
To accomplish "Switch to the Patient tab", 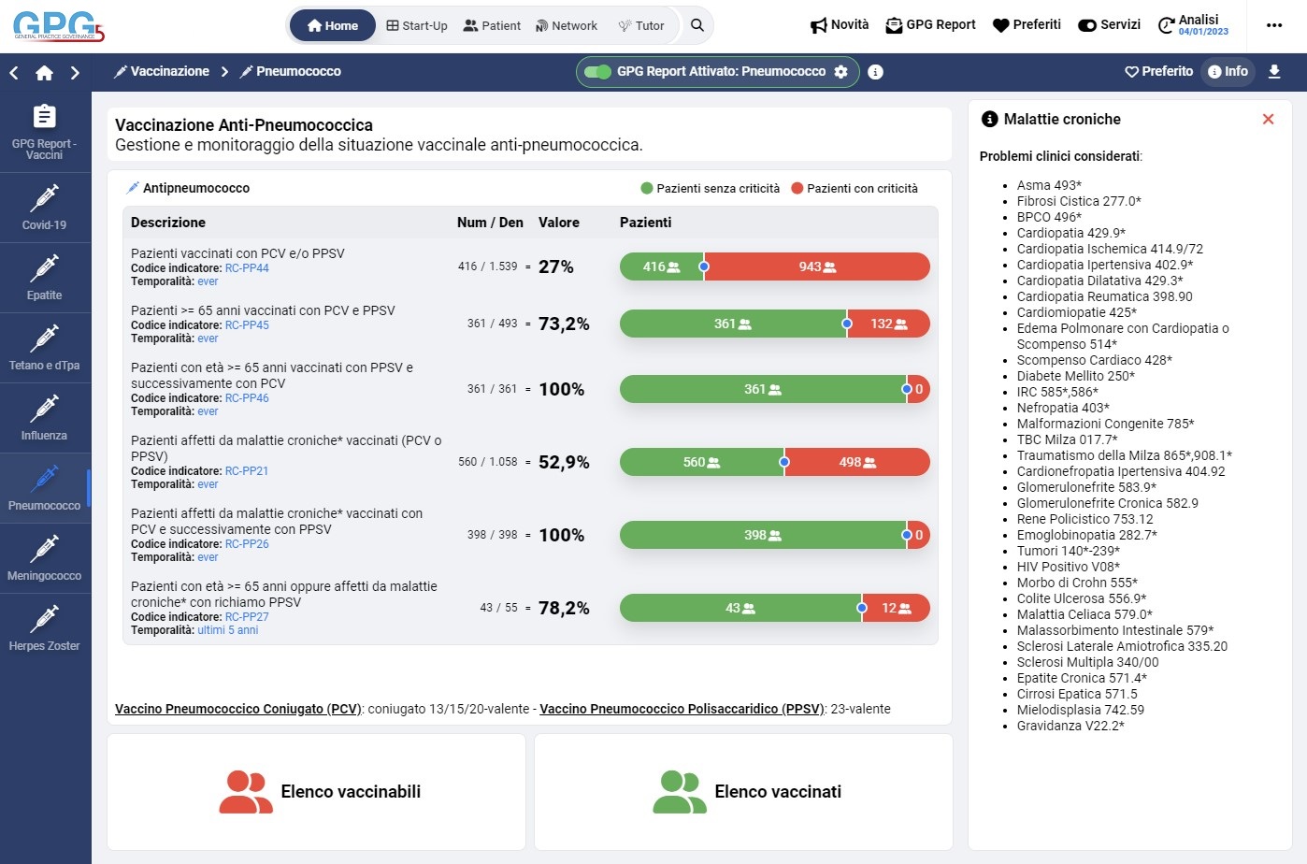I will [x=492, y=25].
